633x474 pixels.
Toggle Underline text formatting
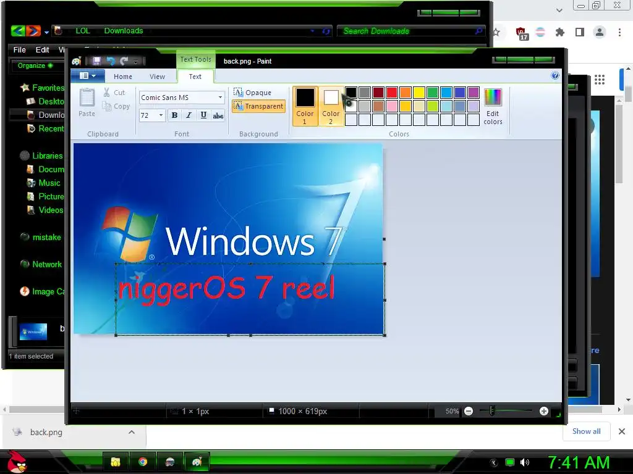point(203,115)
